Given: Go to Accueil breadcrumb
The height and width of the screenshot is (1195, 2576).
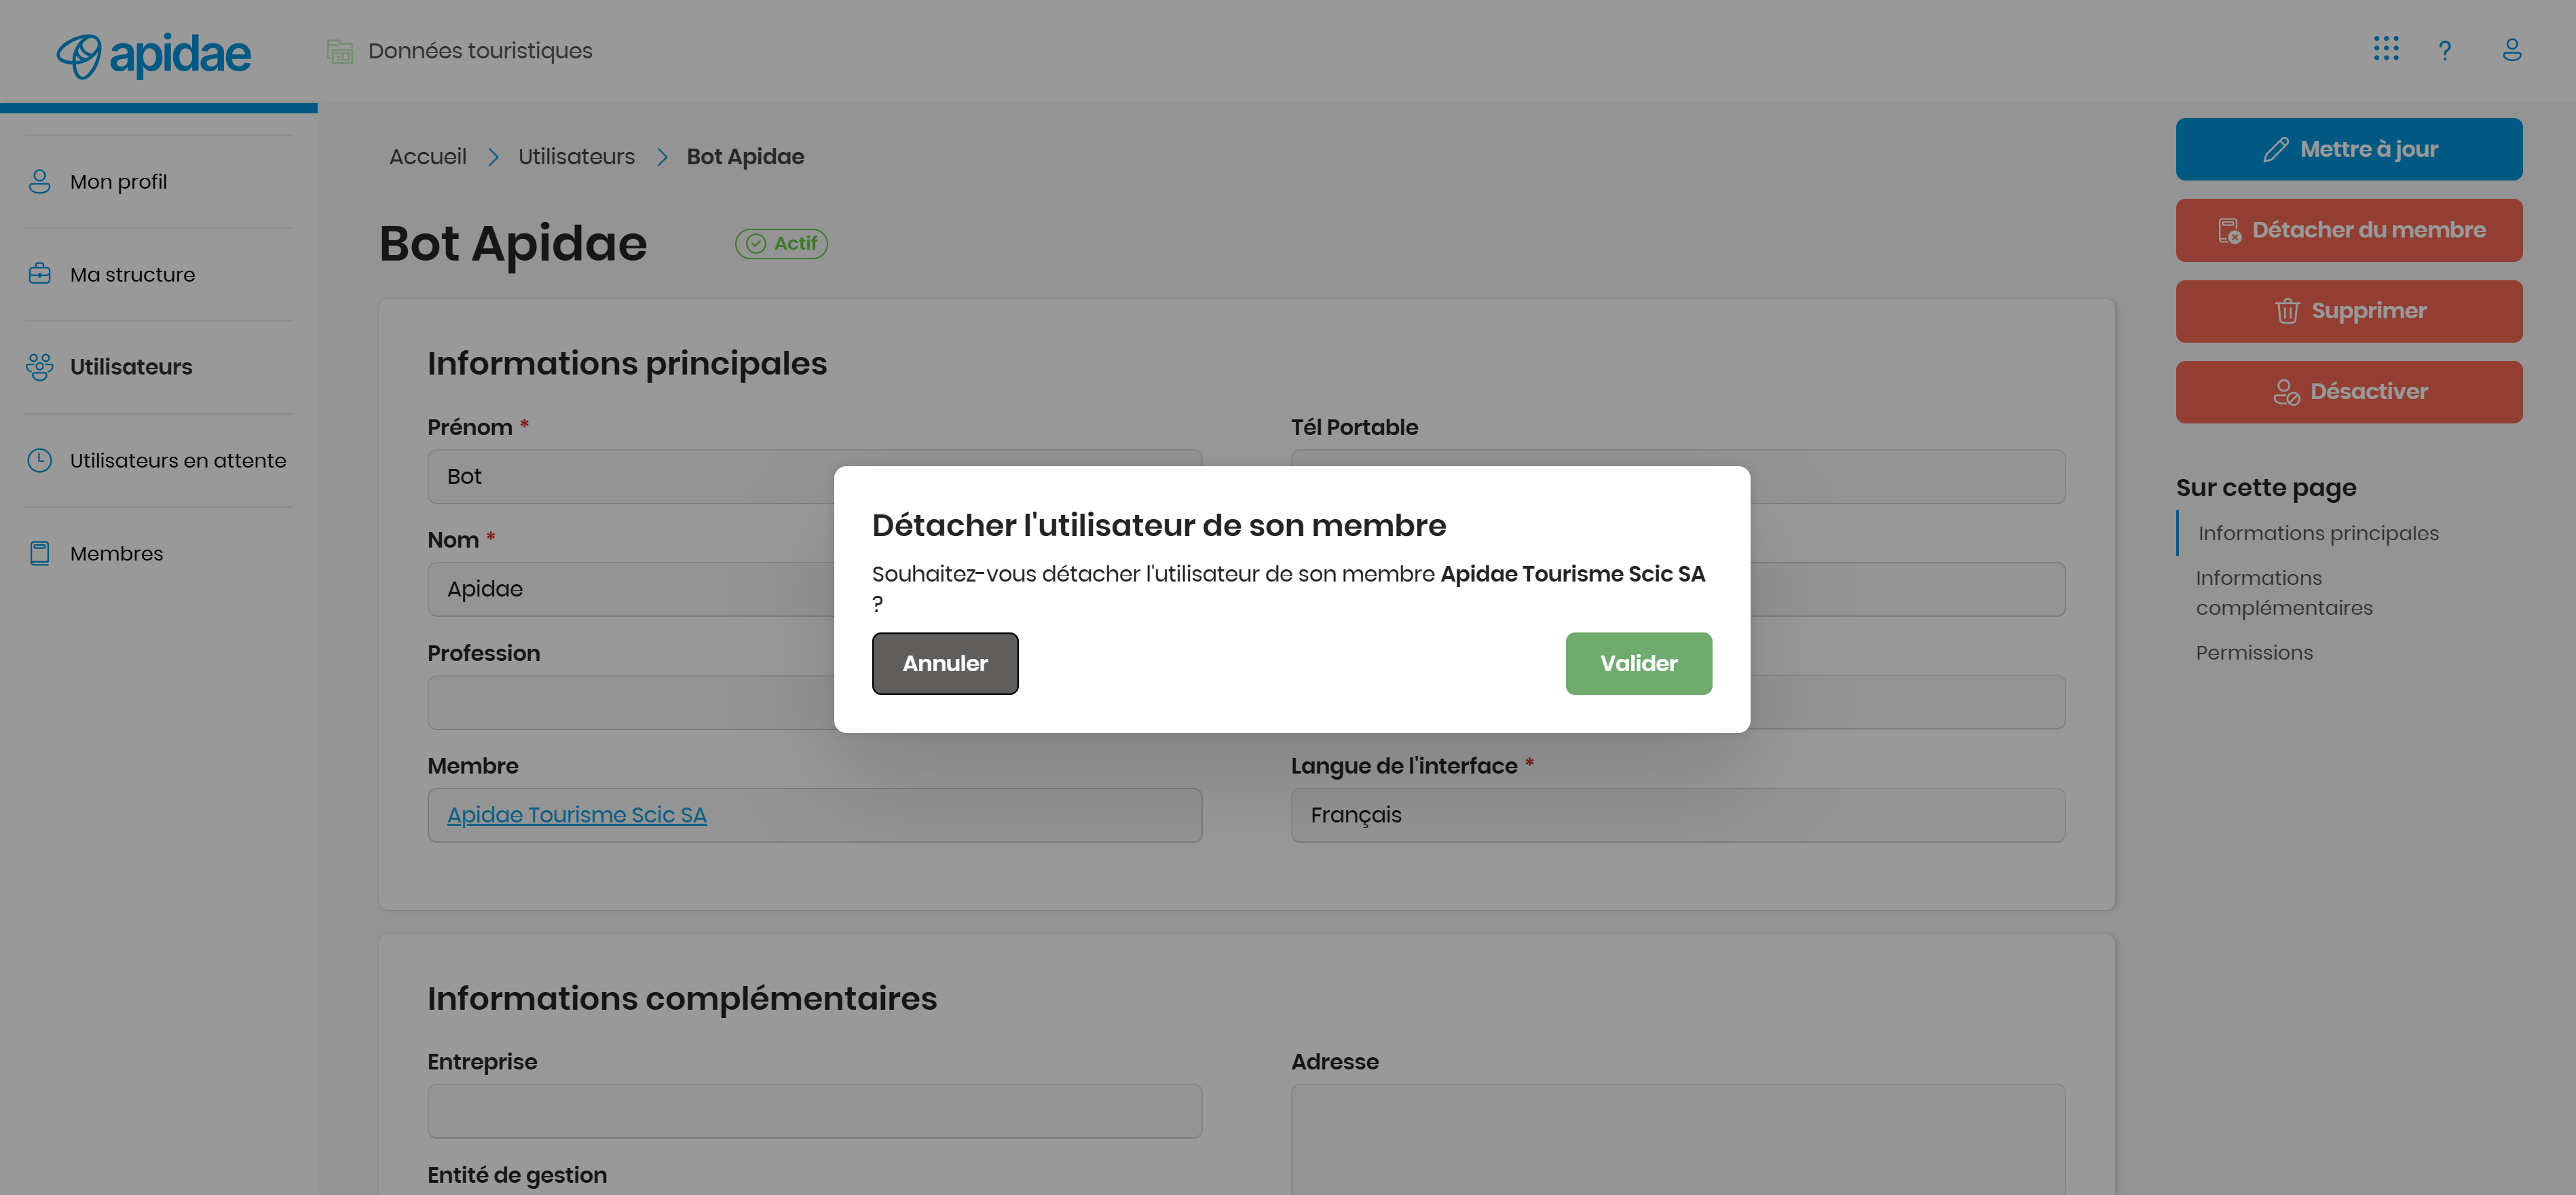Looking at the screenshot, I should [428, 157].
